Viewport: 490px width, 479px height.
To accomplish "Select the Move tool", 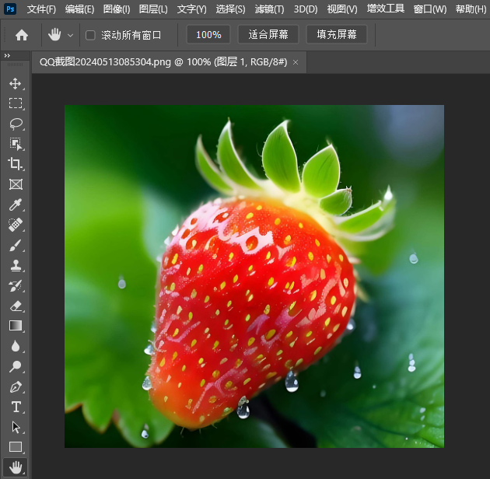I will (x=16, y=83).
